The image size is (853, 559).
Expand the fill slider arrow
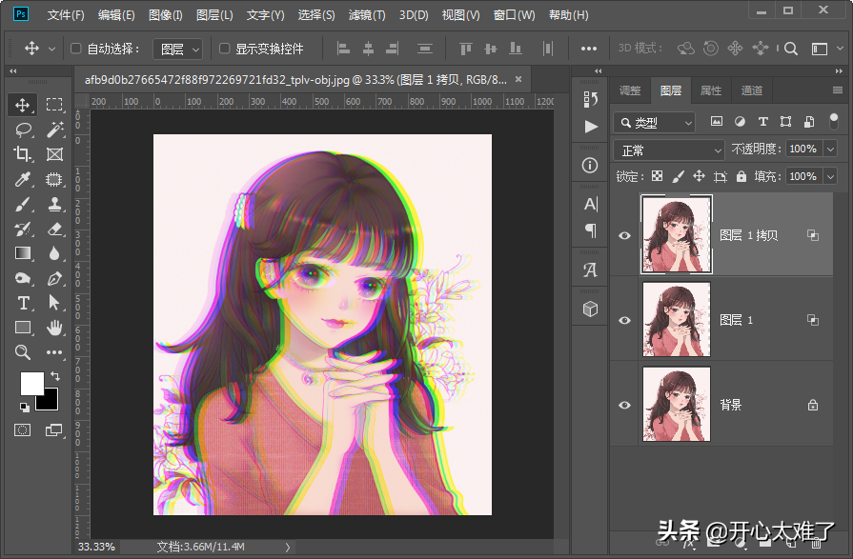(831, 177)
